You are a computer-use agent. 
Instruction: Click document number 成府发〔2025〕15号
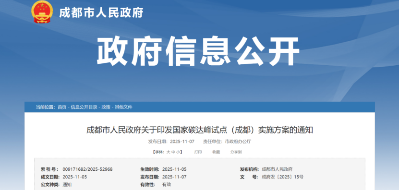point(282,177)
